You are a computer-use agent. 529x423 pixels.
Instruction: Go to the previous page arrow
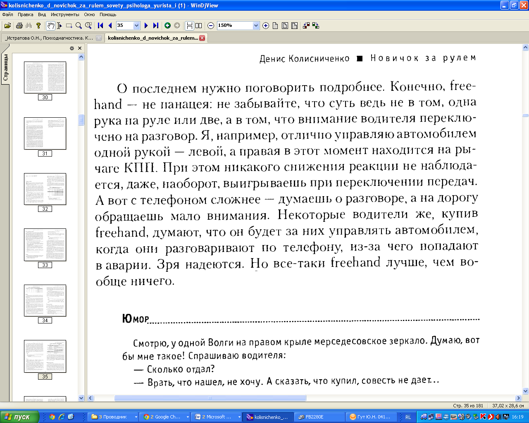click(110, 26)
